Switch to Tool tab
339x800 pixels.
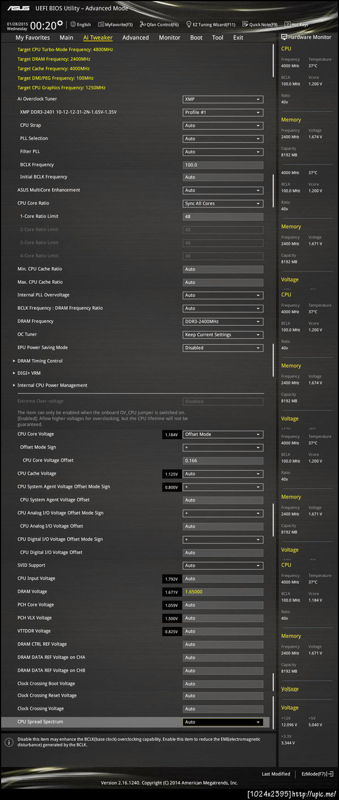218,37
